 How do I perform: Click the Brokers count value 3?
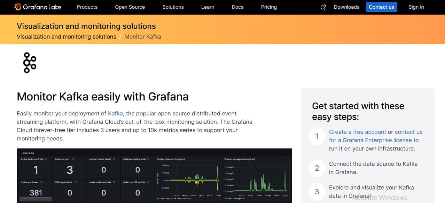pyautogui.click(x=70, y=170)
